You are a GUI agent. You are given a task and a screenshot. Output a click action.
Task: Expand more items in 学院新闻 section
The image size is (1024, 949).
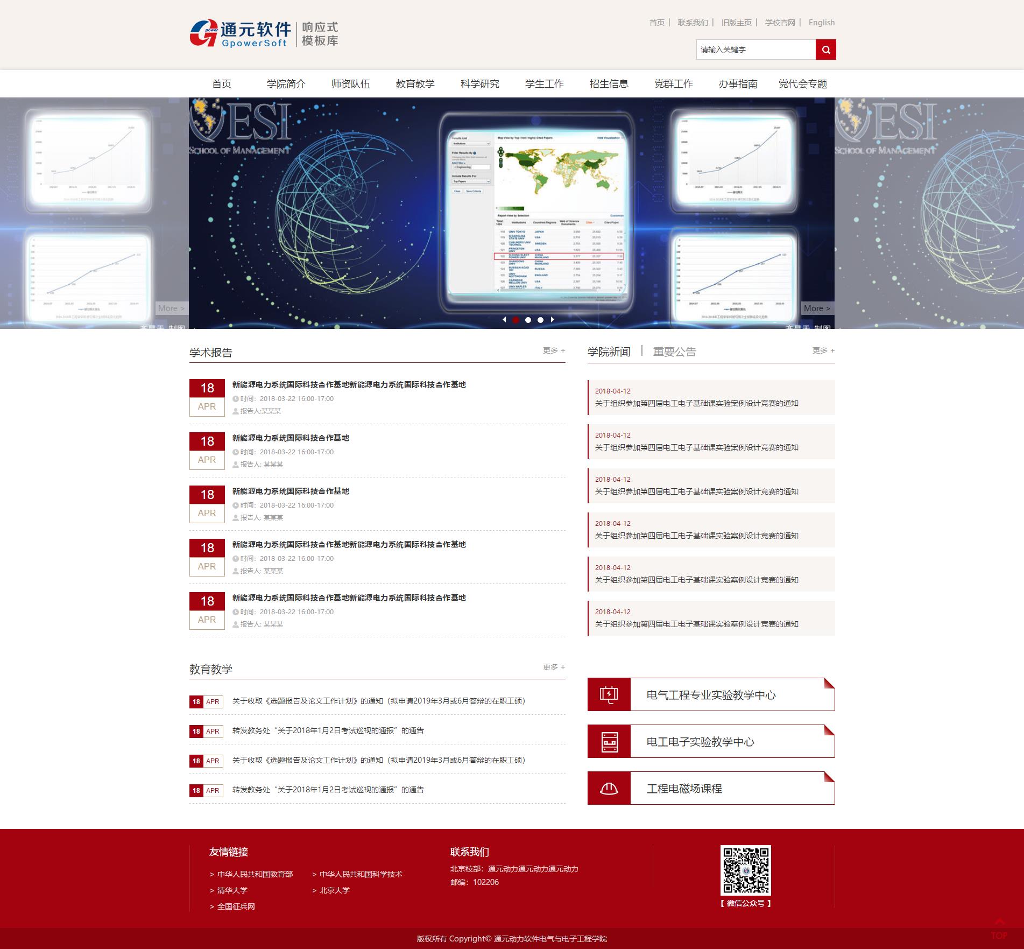coord(823,350)
